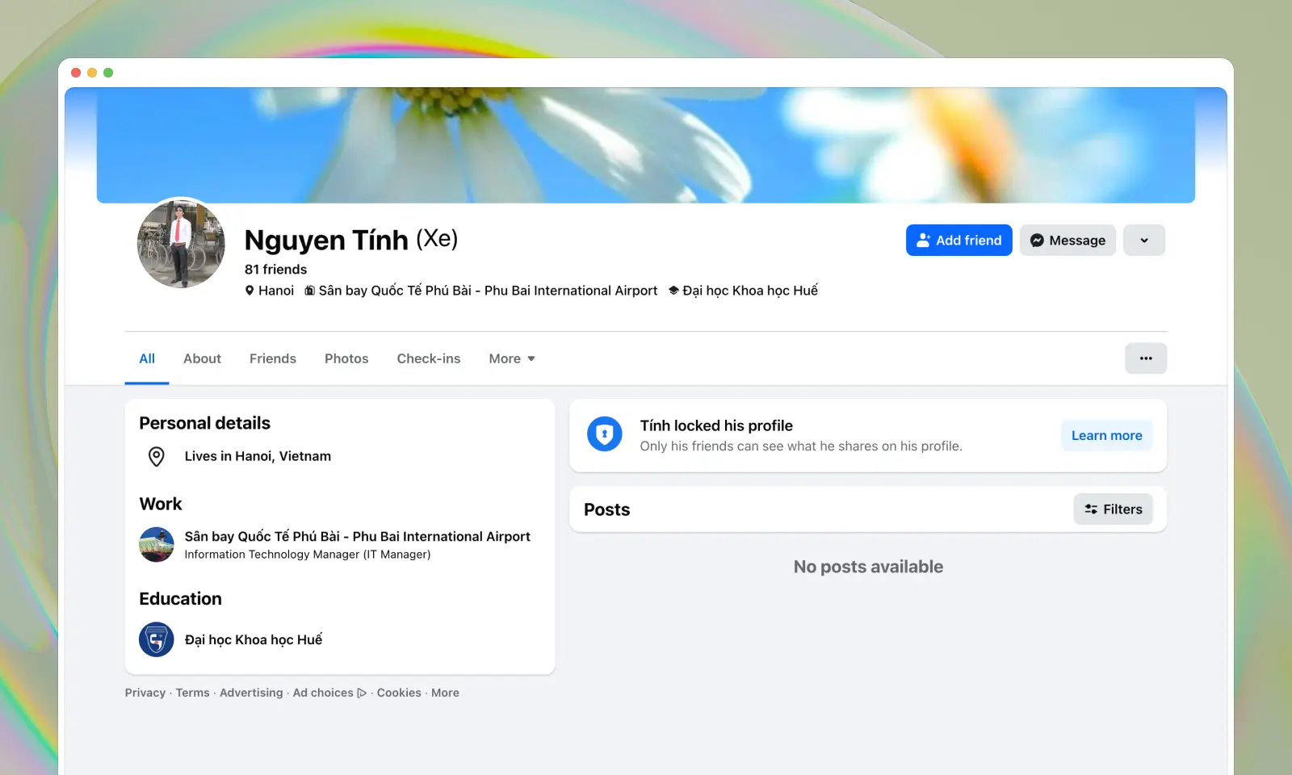Click the graduation cap icon in header
1292x775 pixels.
(x=673, y=291)
